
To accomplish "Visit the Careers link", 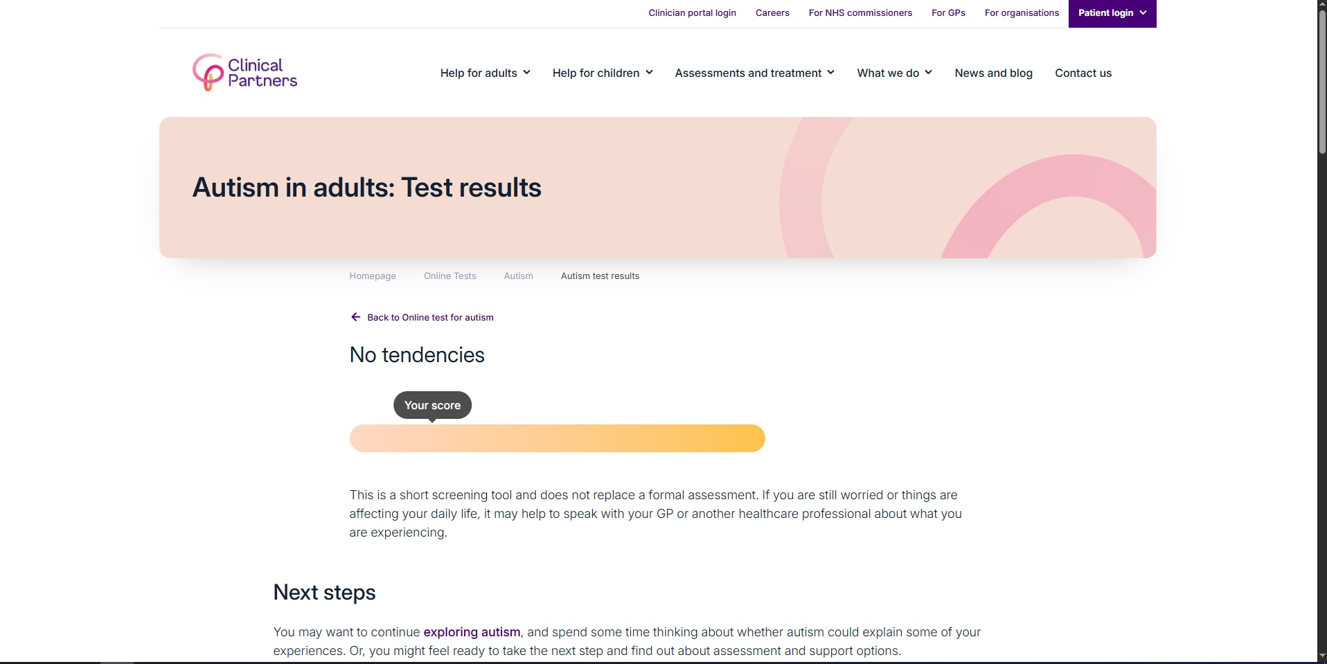I will point(772,13).
